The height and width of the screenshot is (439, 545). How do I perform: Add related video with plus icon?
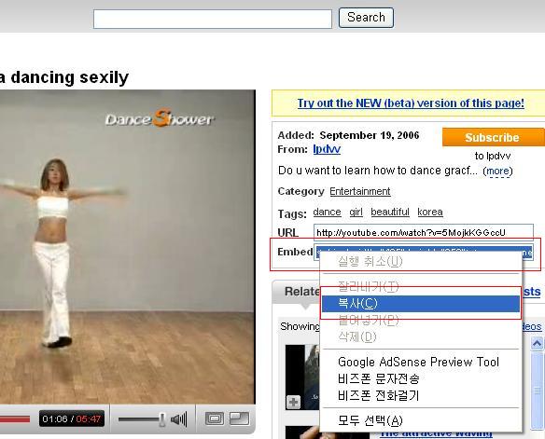(x=293, y=402)
